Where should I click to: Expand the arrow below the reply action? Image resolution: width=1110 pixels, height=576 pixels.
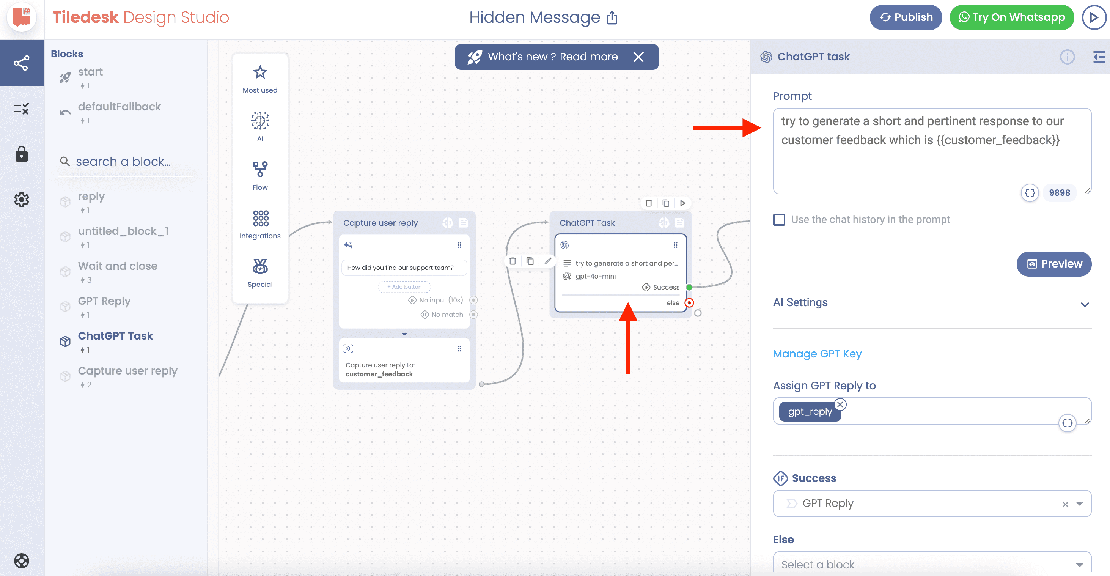pos(404,334)
